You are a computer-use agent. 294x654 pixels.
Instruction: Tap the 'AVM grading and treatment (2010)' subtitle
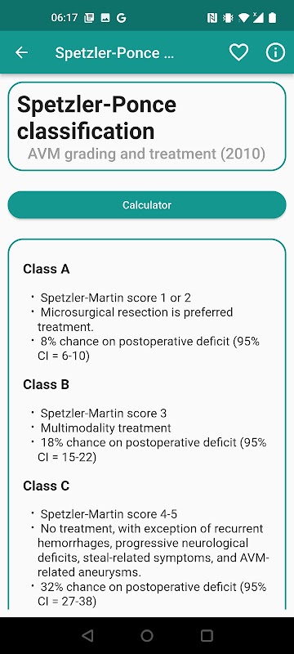[146, 154]
